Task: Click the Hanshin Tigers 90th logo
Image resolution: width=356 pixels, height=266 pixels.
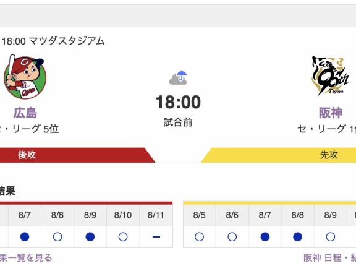Action: [330, 76]
